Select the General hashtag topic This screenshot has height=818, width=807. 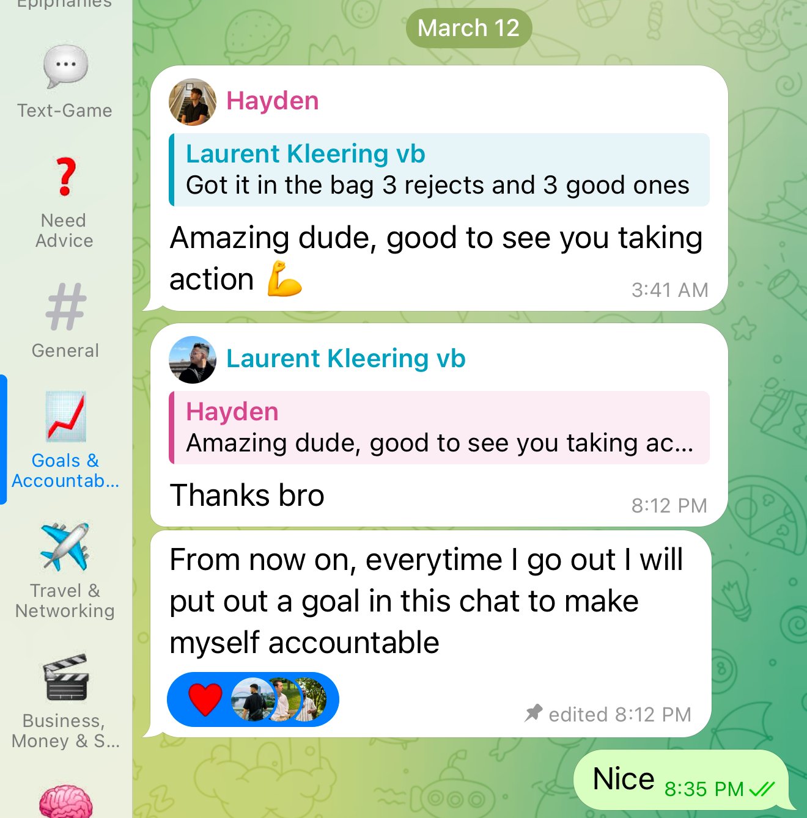click(x=65, y=307)
